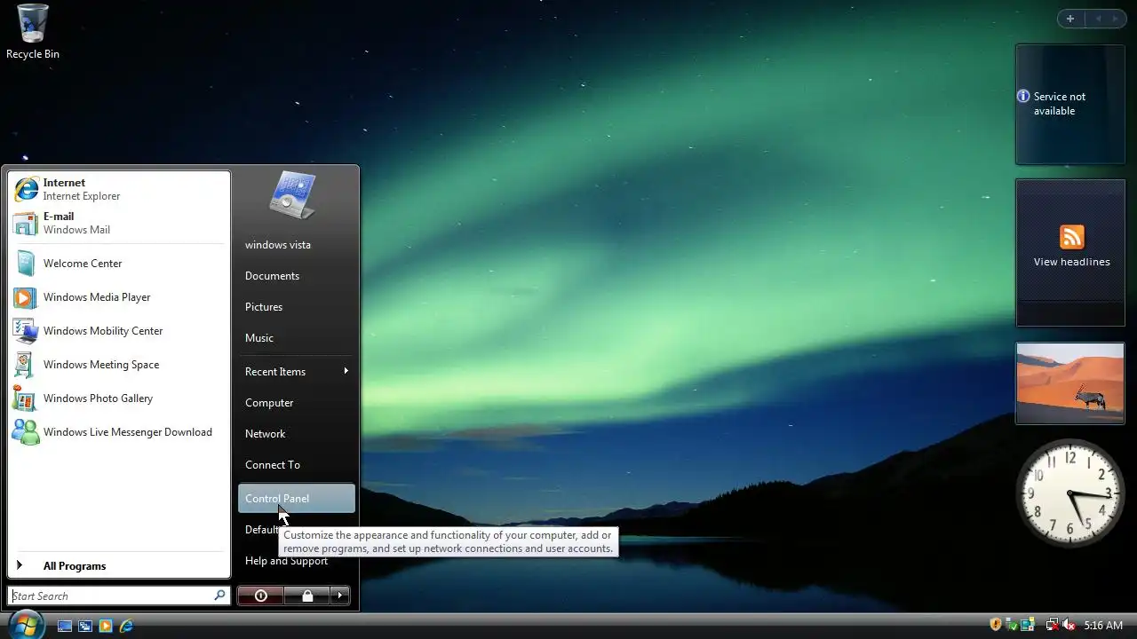Open Windows Live Messenger Download
The image size is (1137, 639).
click(119, 432)
